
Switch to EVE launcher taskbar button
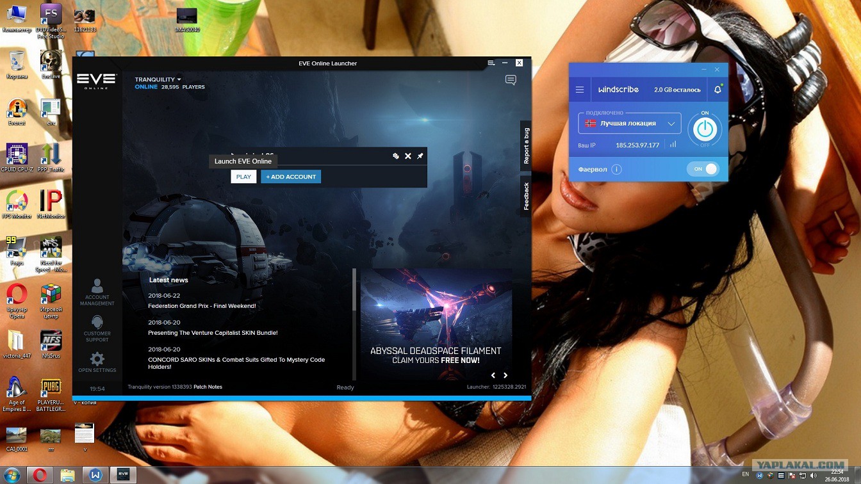[122, 475]
